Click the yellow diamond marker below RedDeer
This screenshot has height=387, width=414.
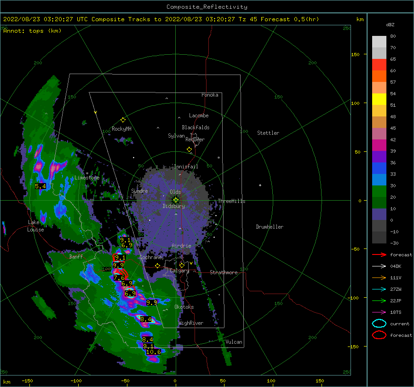[190, 150]
